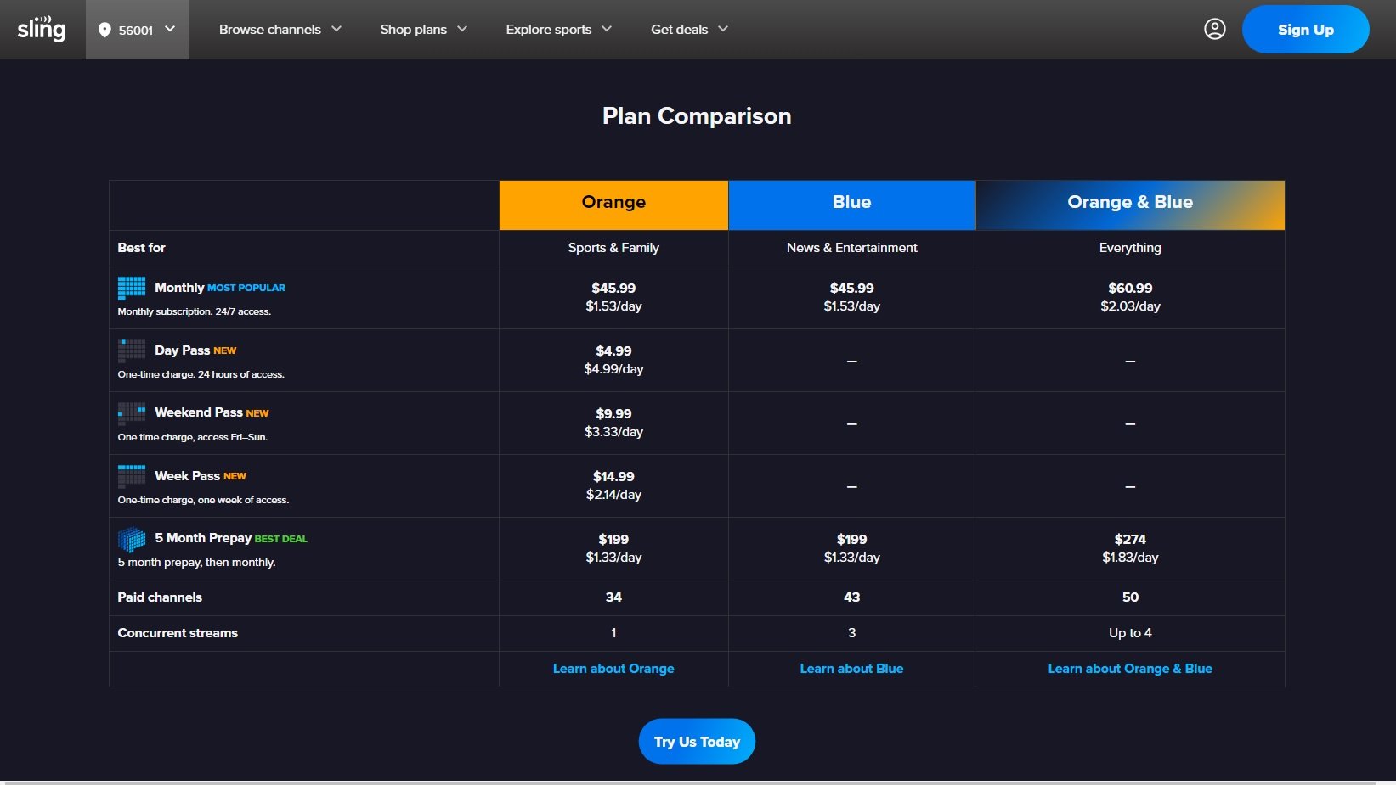Click the '5 month prepay, then monthly.' description
This screenshot has width=1396, height=785.
pyautogui.click(x=196, y=563)
